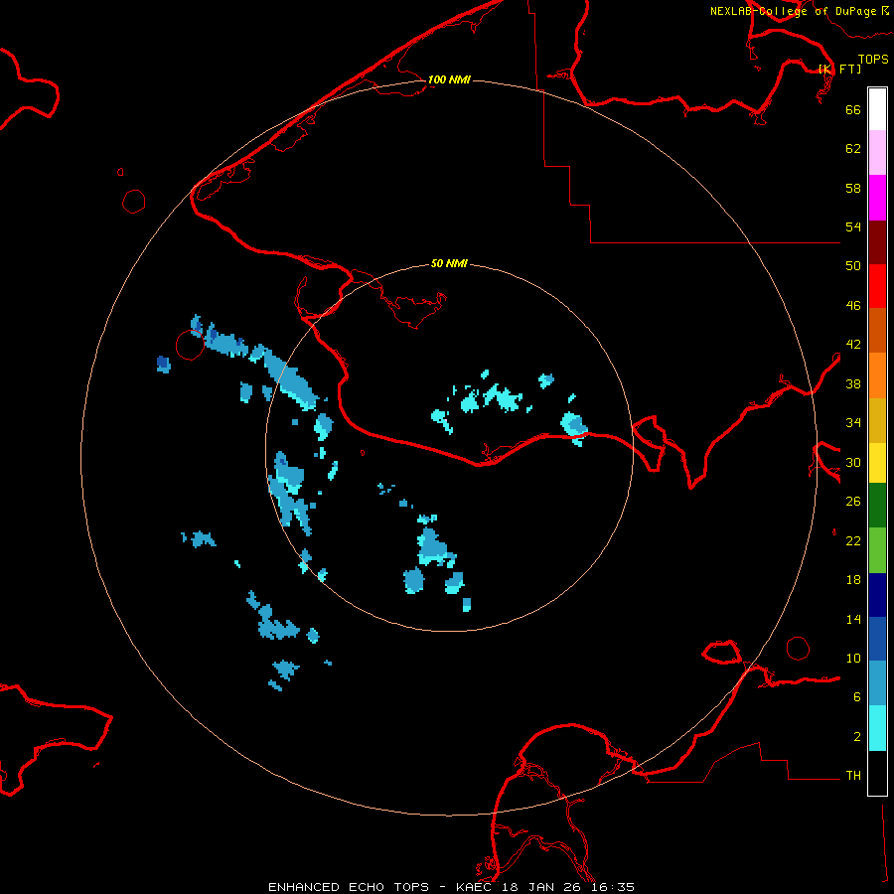894x894 pixels.
Task: Select the dark green legend swatch
Action: point(877,506)
